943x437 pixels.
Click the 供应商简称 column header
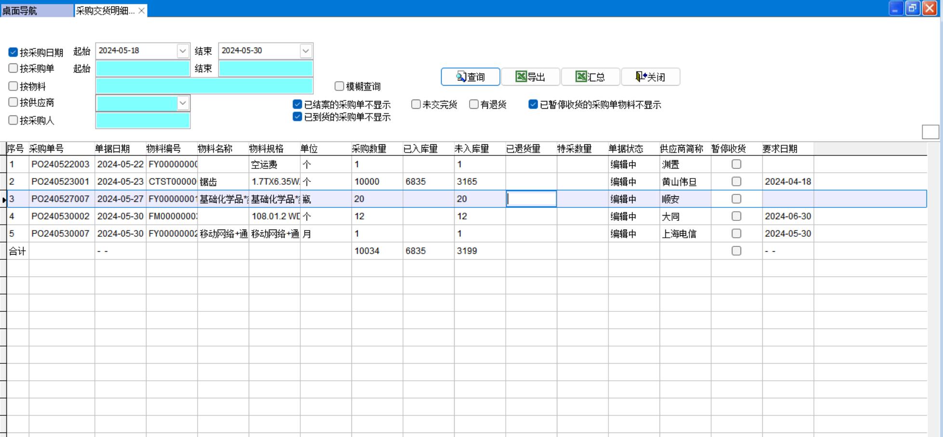[681, 149]
